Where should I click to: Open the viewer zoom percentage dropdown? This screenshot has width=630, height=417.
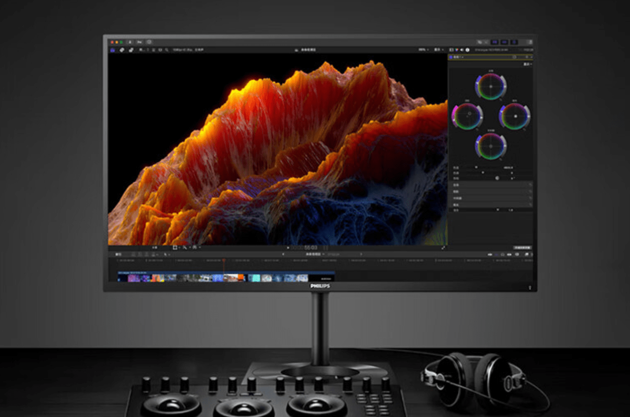[x=423, y=49]
